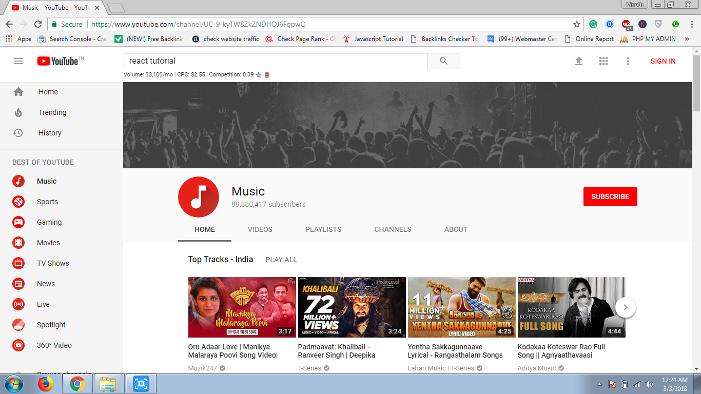Click the TV Shows icon
The height and width of the screenshot is (394, 701).
pyautogui.click(x=18, y=263)
